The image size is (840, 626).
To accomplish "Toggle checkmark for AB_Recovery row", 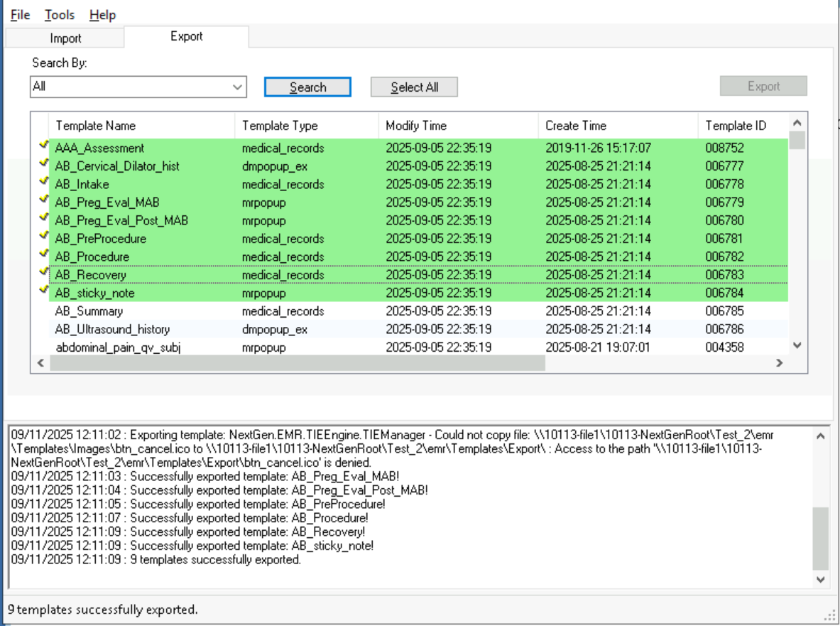I will [43, 272].
